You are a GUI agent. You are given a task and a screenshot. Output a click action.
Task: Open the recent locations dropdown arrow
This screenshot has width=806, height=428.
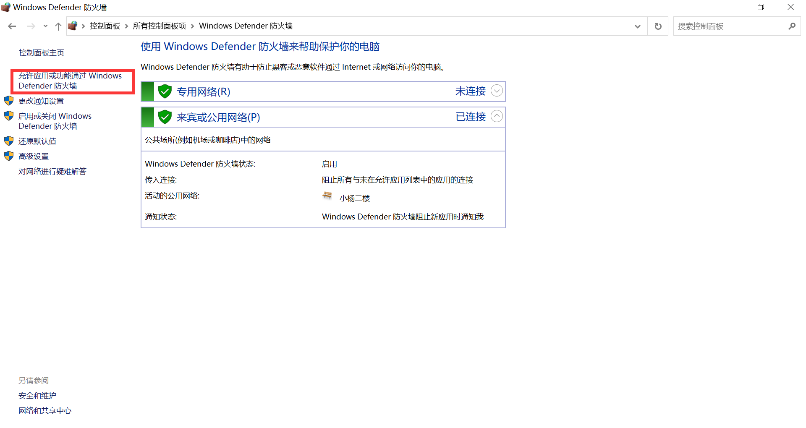pyautogui.click(x=45, y=26)
